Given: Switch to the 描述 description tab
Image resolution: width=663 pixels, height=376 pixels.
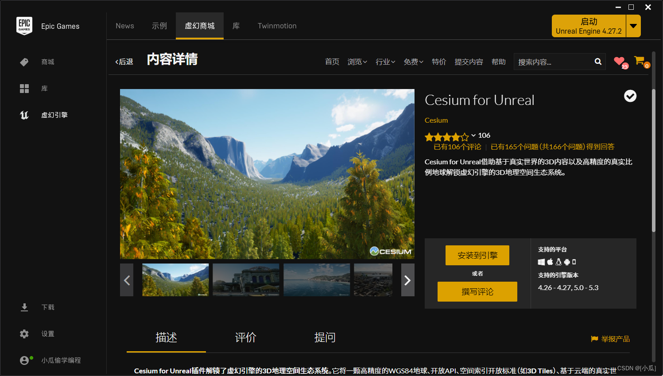Looking at the screenshot, I should [167, 338].
